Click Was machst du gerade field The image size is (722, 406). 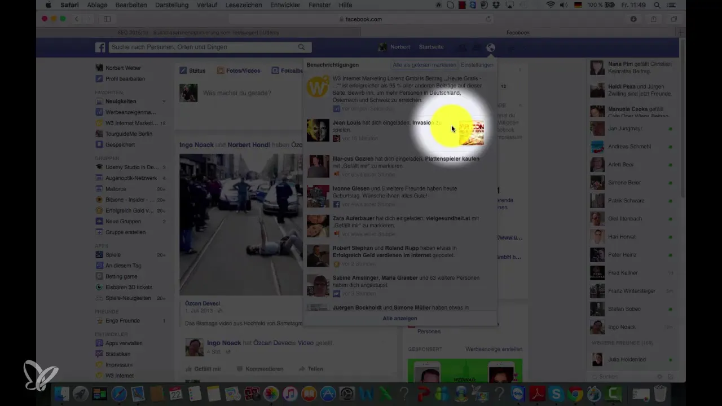pyautogui.click(x=237, y=93)
